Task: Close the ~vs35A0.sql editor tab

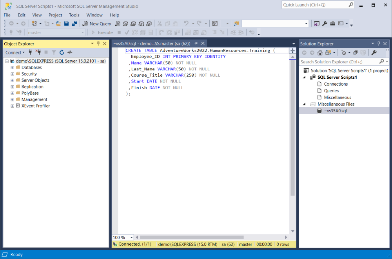Action: (203, 43)
